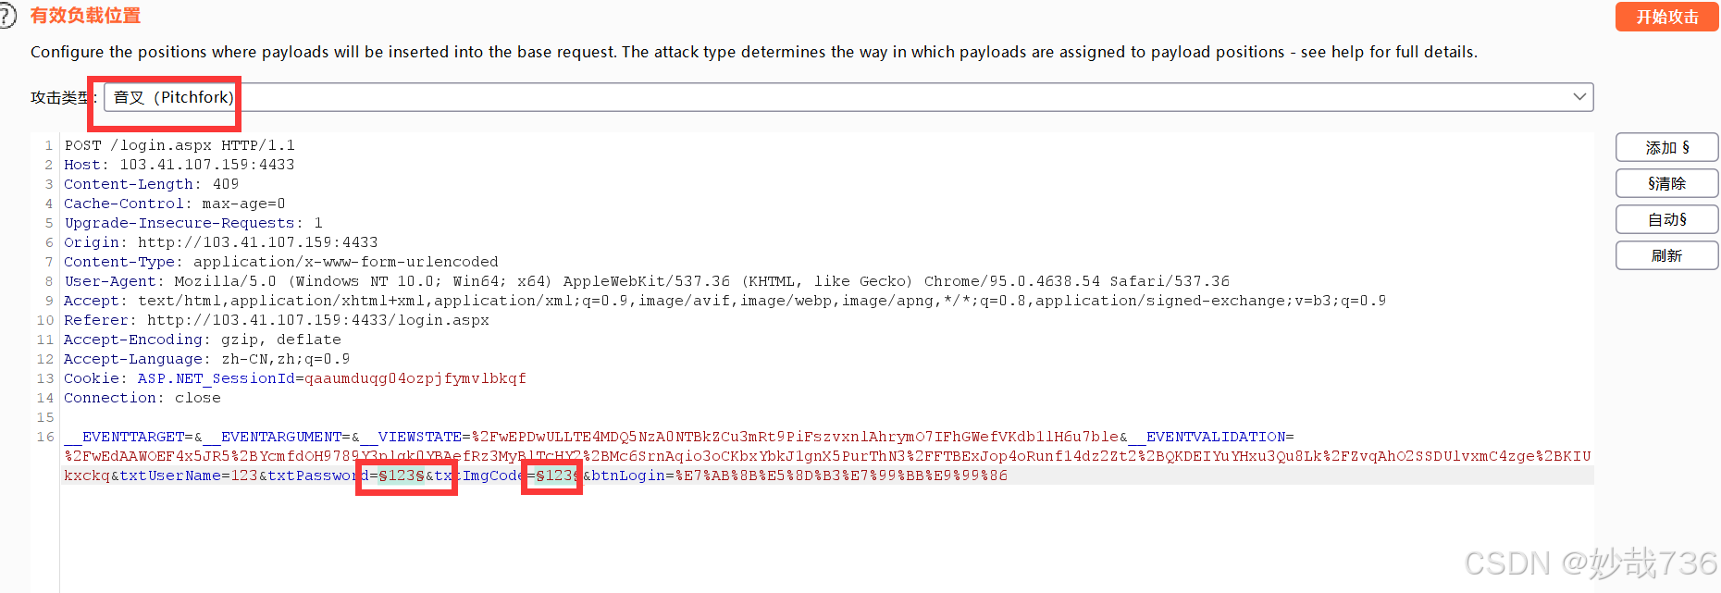The height and width of the screenshot is (593, 1721).
Task: Click the 刷新 refresh button
Action: coord(1666,255)
